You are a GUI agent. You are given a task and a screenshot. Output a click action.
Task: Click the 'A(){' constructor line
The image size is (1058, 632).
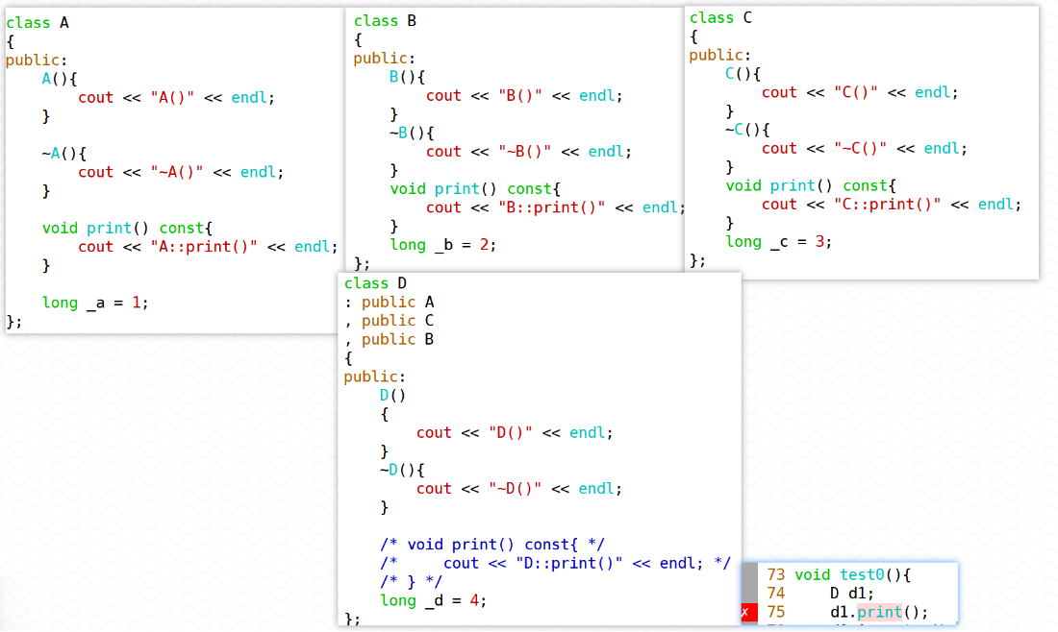pyautogui.click(x=60, y=79)
